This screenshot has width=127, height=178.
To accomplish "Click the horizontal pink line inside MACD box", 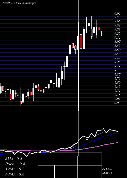I will click(x=70, y=165).
